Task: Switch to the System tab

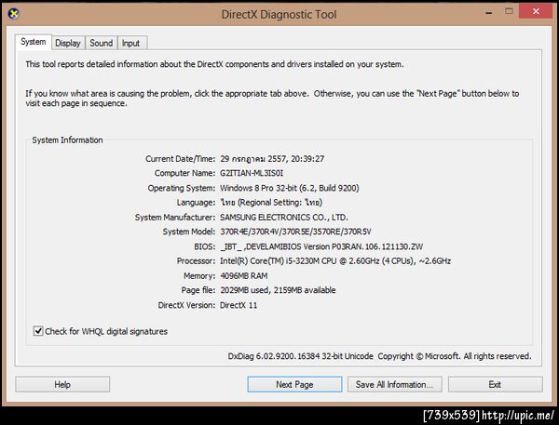Action: tap(34, 42)
